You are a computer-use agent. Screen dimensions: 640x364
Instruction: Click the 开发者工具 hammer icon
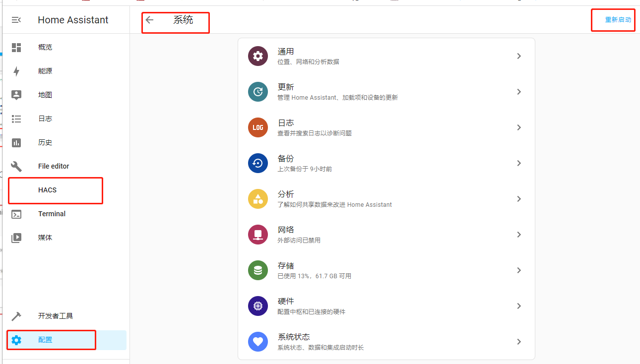[x=16, y=316]
